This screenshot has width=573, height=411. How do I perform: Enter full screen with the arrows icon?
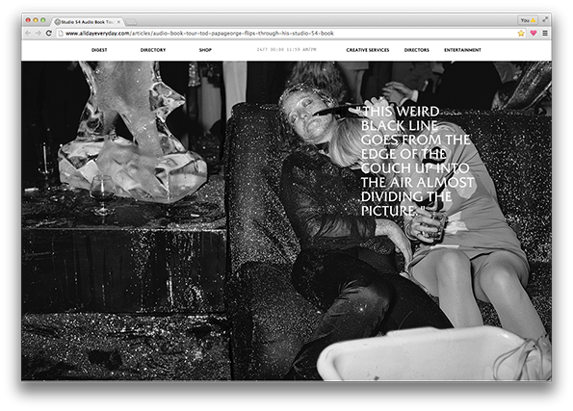[545, 19]
